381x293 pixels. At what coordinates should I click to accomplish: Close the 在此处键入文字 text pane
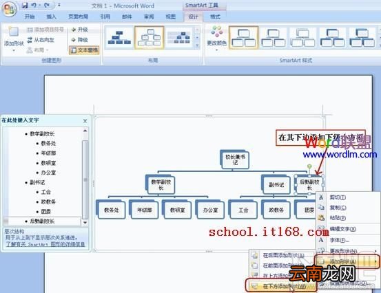[85, 121]
